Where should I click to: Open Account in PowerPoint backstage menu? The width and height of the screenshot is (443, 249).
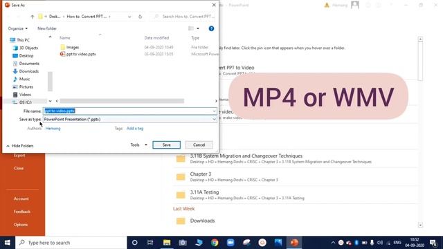21,199
